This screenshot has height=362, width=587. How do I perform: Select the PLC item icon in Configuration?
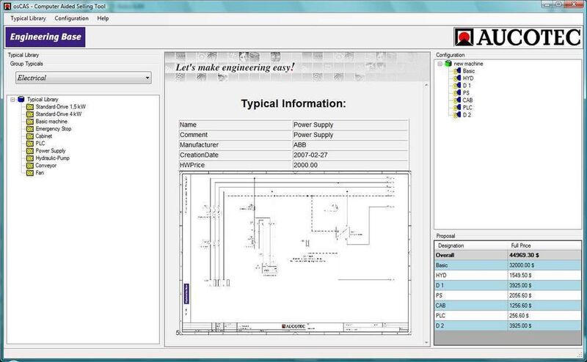tap(456, 108)
